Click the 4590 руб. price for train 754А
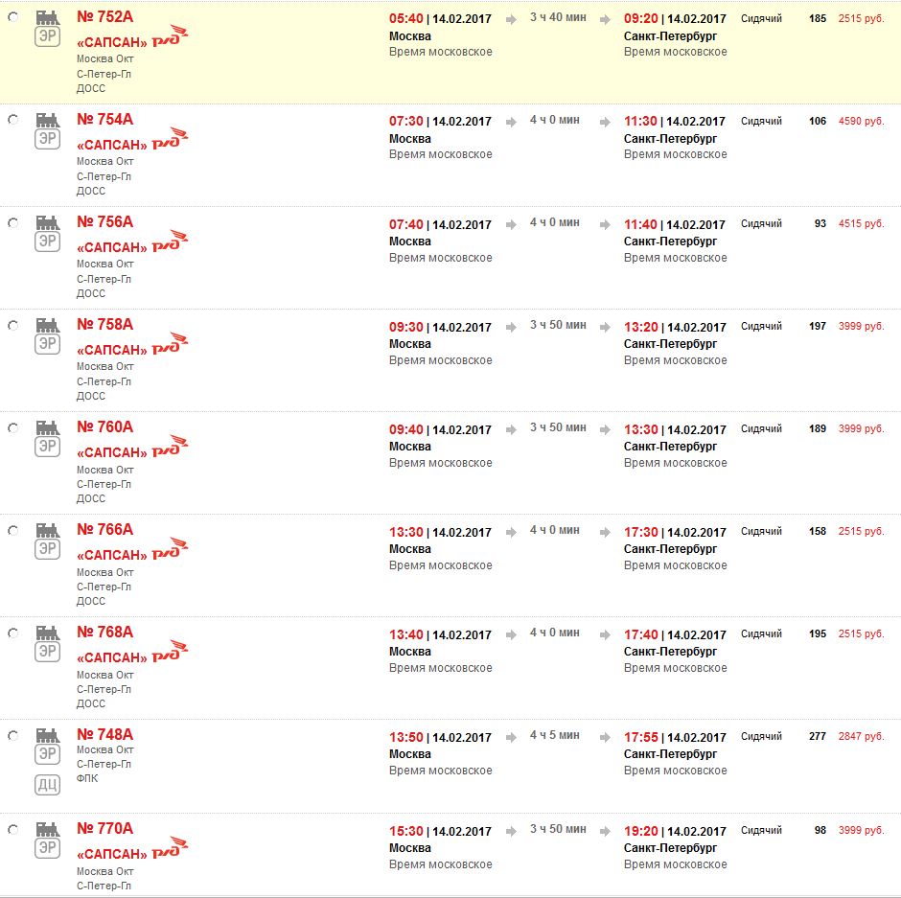This screenshot has height=898, width=901. 861,121
